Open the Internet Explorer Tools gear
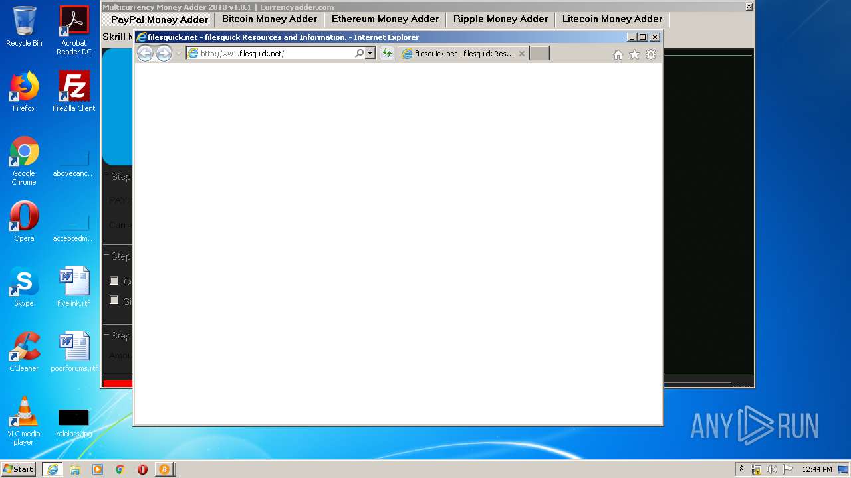Image resolution: width=851 pixels, height=478 pixels. click(x=651, y=54)
